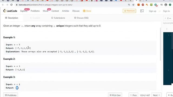Reload the page with the refresh icon
Image resolution: width=173 pixels, height=97 pixels.
pyautogui.click(x=11, y=5)
